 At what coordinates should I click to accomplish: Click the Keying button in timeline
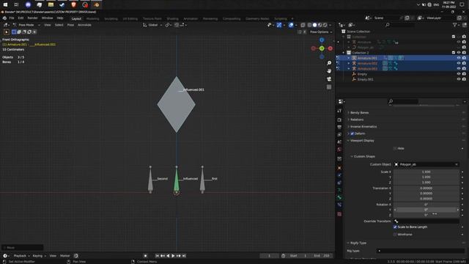pyautogui.click(x=39, y=256)
